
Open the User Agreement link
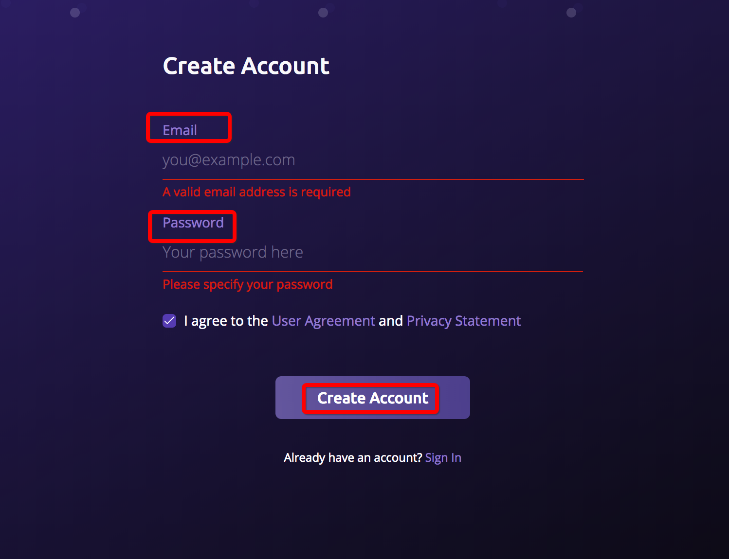tap(323, 321)
